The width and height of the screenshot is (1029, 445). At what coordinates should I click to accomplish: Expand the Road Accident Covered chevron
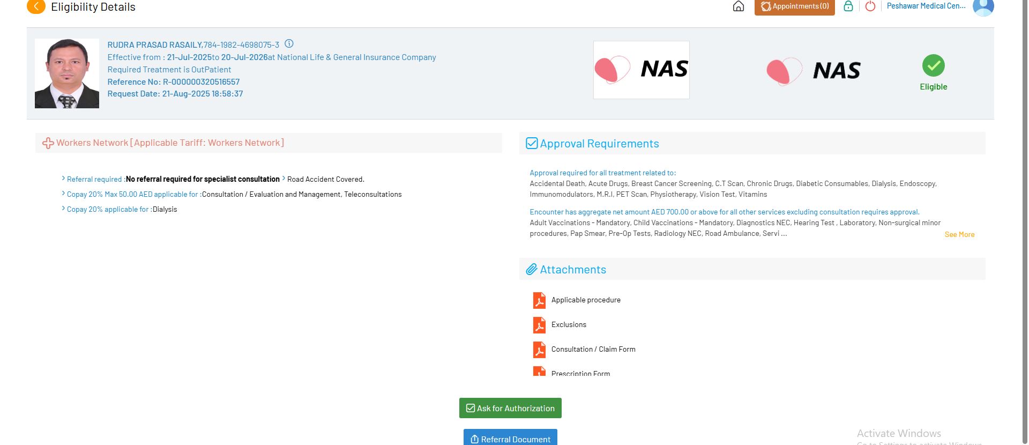[284, 179]
